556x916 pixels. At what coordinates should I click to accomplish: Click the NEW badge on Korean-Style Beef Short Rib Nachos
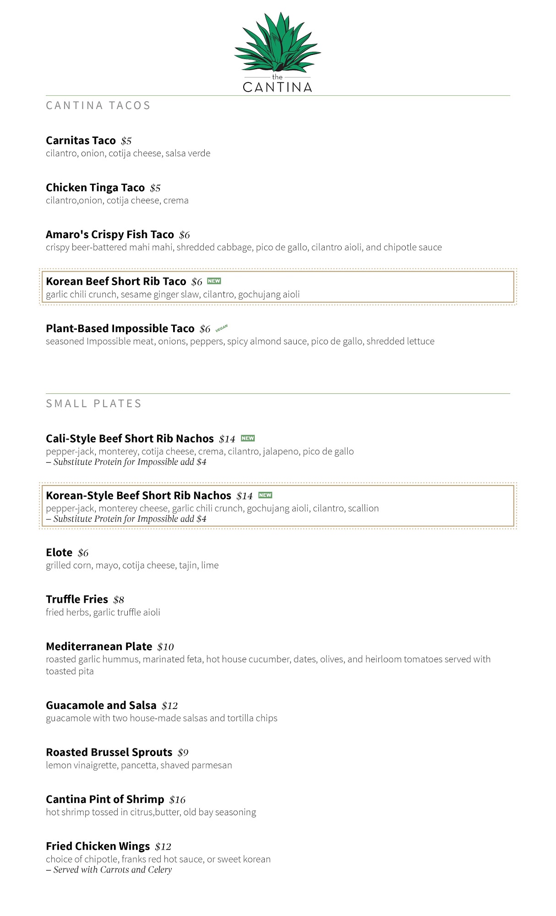[x=265, y=495]
